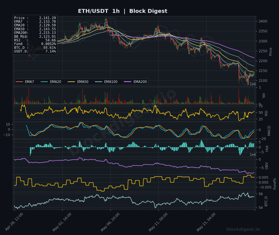Click the May 02, 16:00 date label
This screenshot has height=235, width=279.
pyautogui.click(x=62, y=222)
